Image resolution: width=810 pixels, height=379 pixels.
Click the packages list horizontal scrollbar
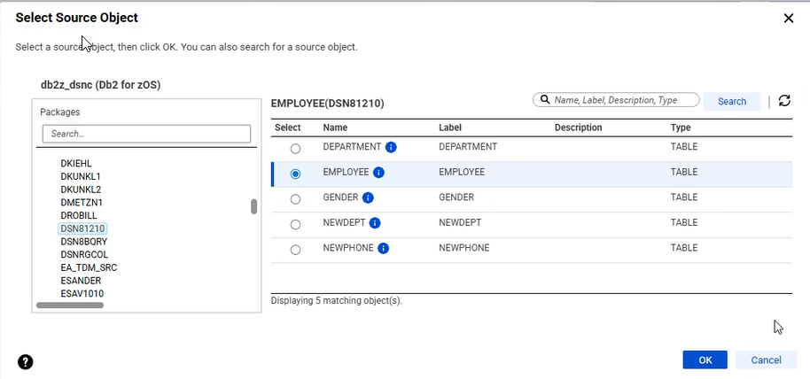(70, 306)
